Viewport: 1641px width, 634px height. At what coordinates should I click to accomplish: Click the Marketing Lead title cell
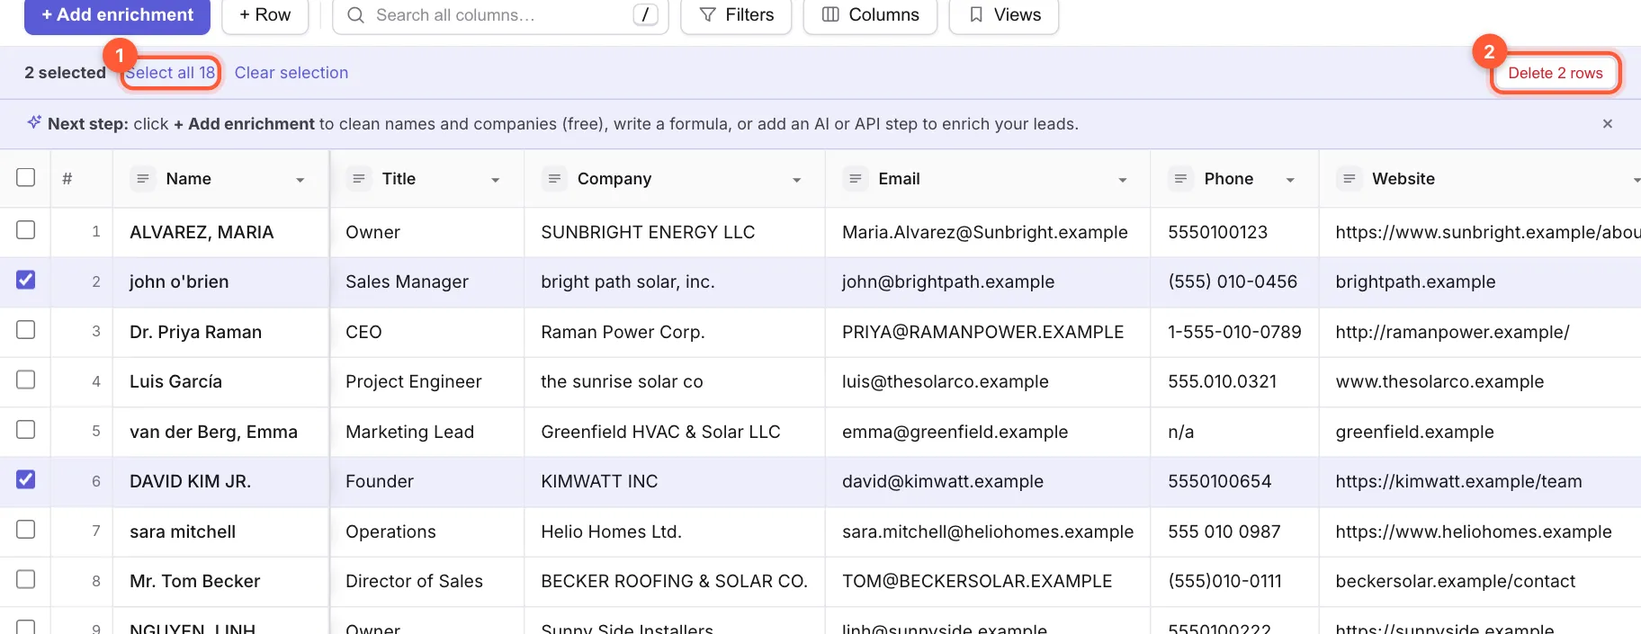(x=426, y=432)
